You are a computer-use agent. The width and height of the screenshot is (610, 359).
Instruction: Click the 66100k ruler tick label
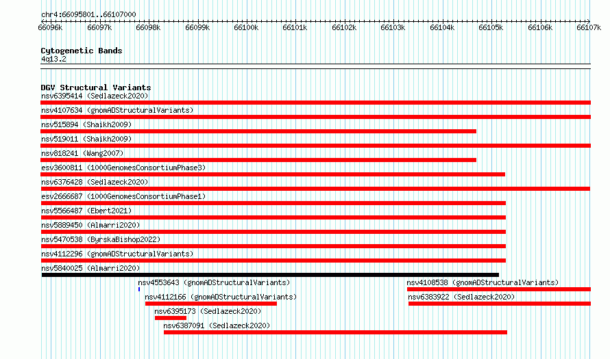tap(246, 27)
